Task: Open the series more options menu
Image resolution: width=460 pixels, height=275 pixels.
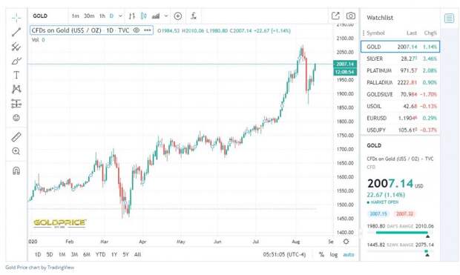Action: [x=147, y=30]
